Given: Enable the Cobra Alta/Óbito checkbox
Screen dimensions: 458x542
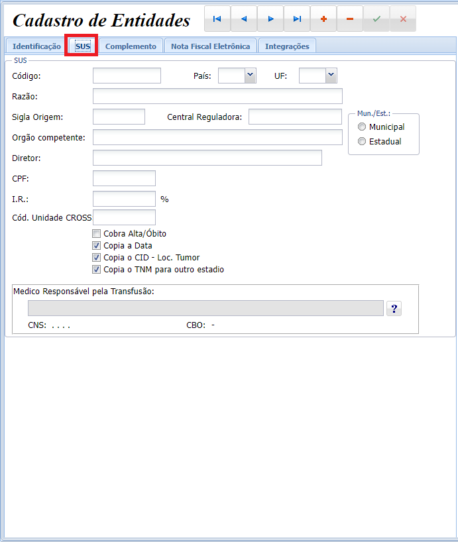Looking at the screenshot, I should 97,234.
